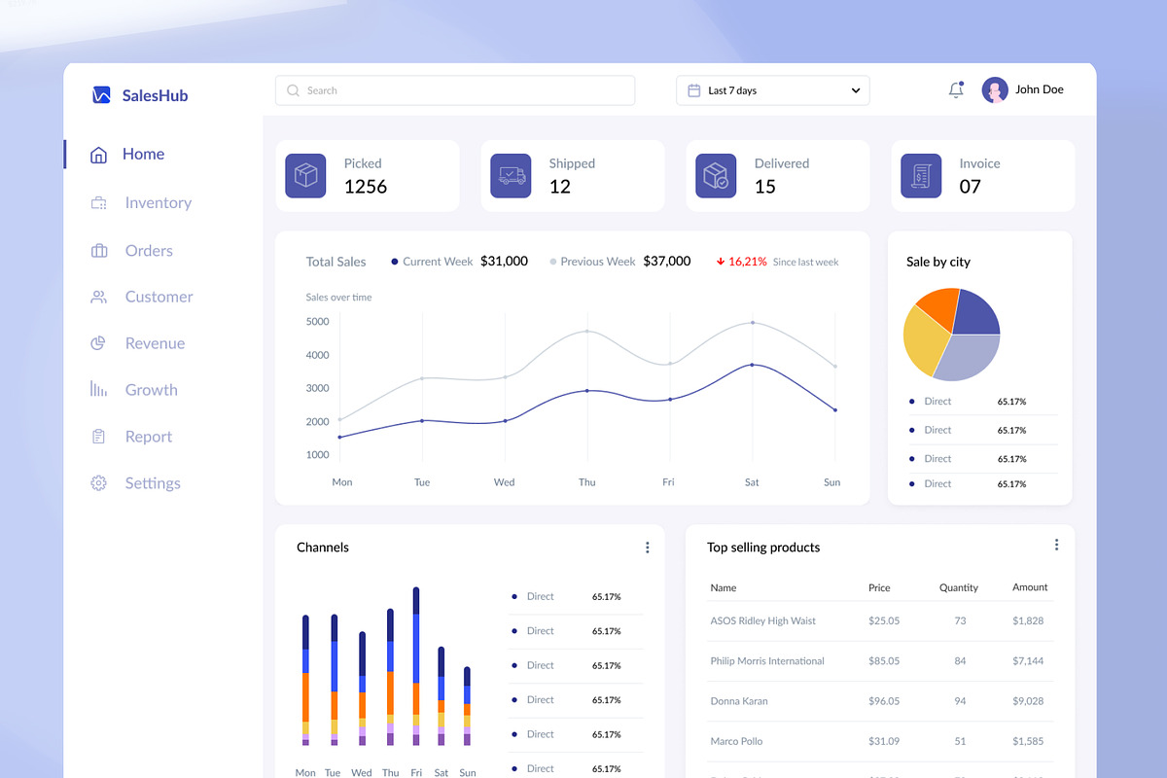Click the Sale by city heading
The width and height of the screenshot is (1167, 778).
938,263
